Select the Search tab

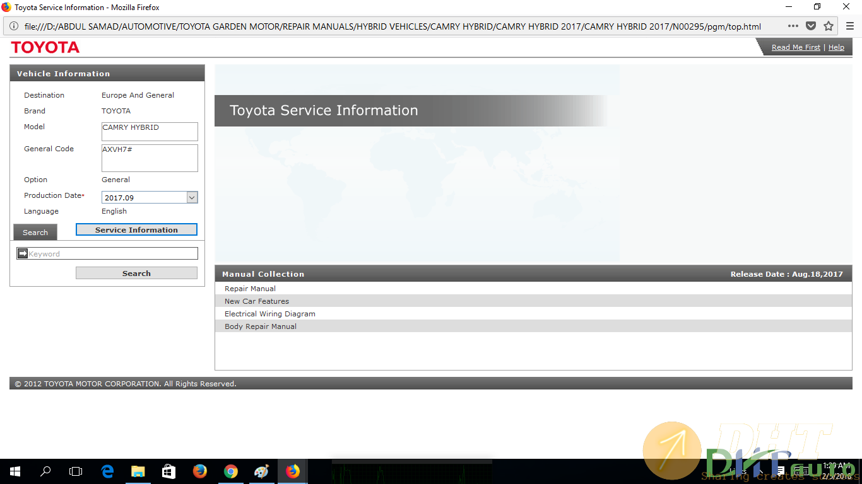(x=35, y=233)
